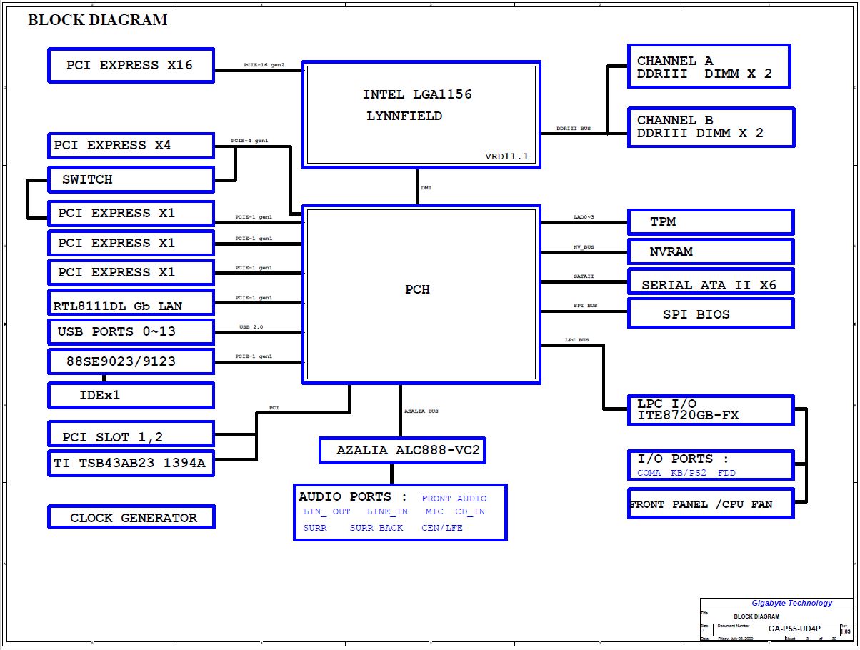Click the I/O PORTS heading
Image resolution: width=860 pixels, height=650 pixels.
click(682, 459)
